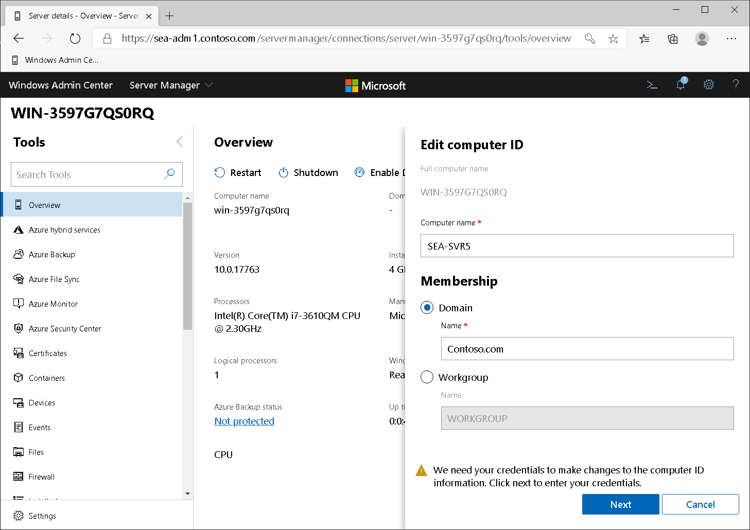This screenshot has width=750, height=530.
Task: Open the help question mark
Action: point(736,85)
